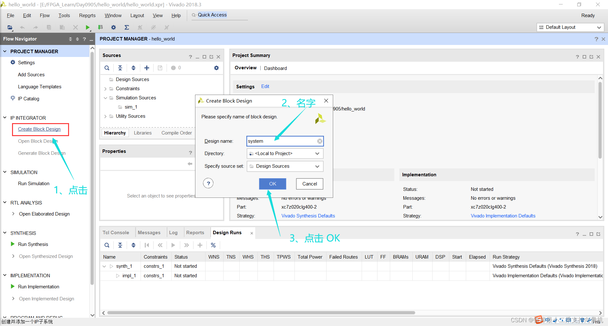The height and width of the screenshot is (326, 608).
Task: Maximize the Project Summary panel
Action: click(585, 57)
